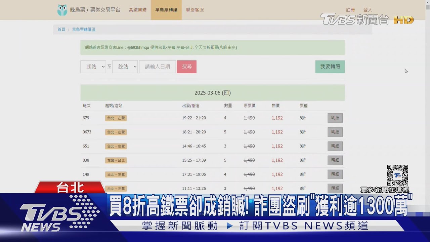Click 台北 - 左營 tag of train 149
This screenshot has height=242, width=430.
pos(116,174)
